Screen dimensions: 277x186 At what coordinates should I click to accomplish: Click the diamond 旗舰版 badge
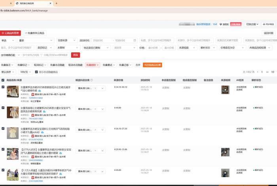click(224, 24)
